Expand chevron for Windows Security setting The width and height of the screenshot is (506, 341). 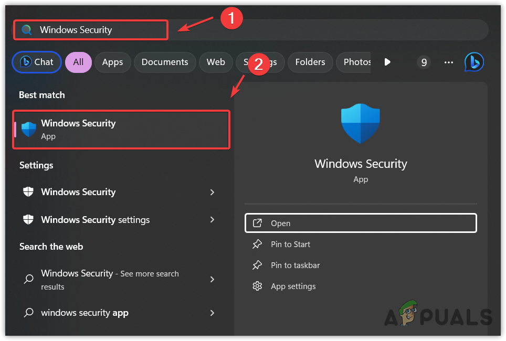(212, 193)
